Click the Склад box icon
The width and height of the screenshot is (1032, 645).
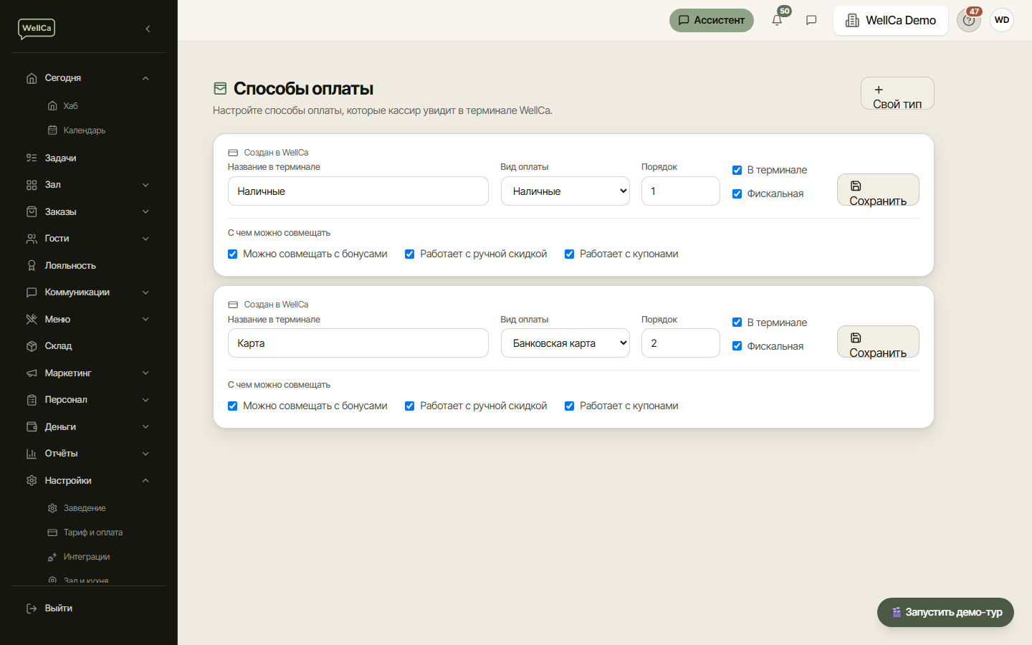point(32,346)
